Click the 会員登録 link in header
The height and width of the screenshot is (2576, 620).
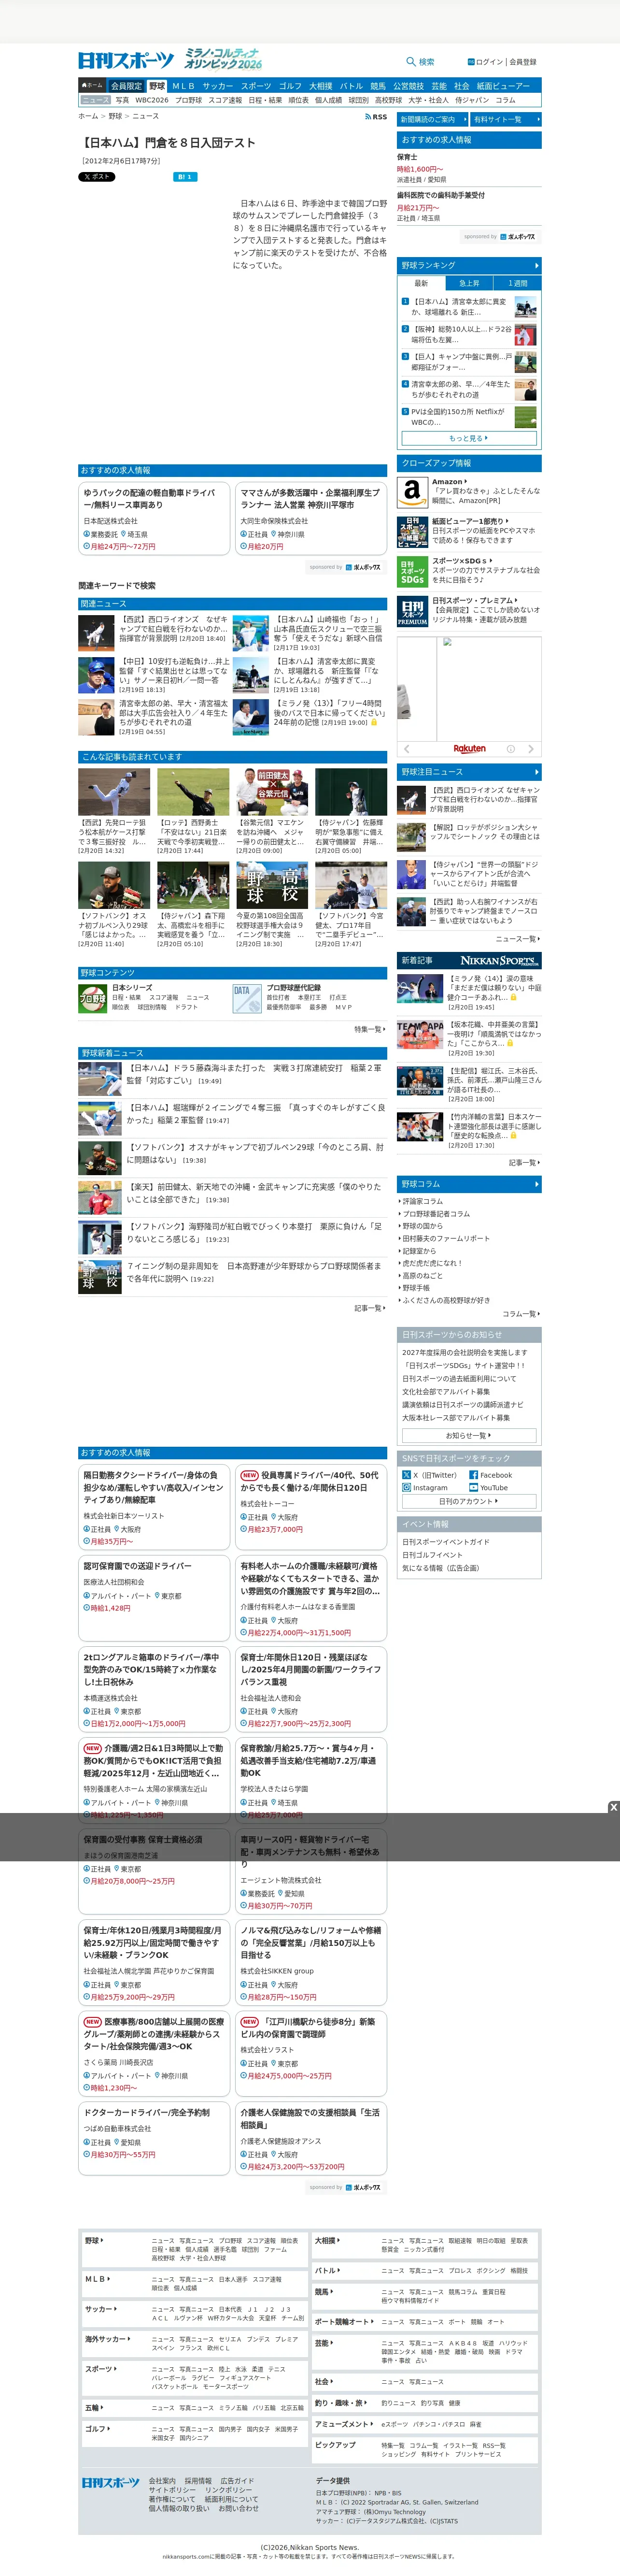click(x=523, y=62)
